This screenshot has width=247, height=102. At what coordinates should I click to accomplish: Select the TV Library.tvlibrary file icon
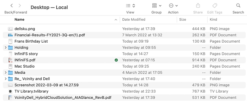10,91
